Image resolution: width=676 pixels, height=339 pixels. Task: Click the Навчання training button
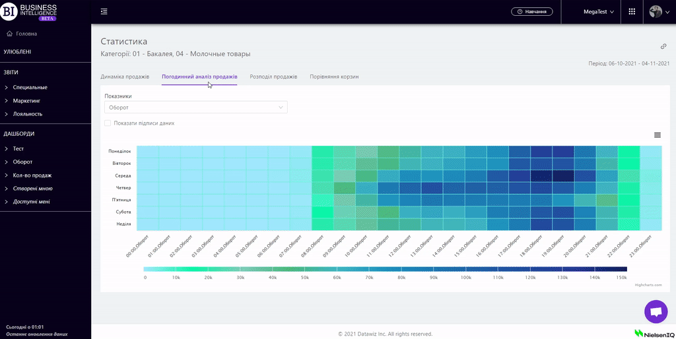[531, 12]
